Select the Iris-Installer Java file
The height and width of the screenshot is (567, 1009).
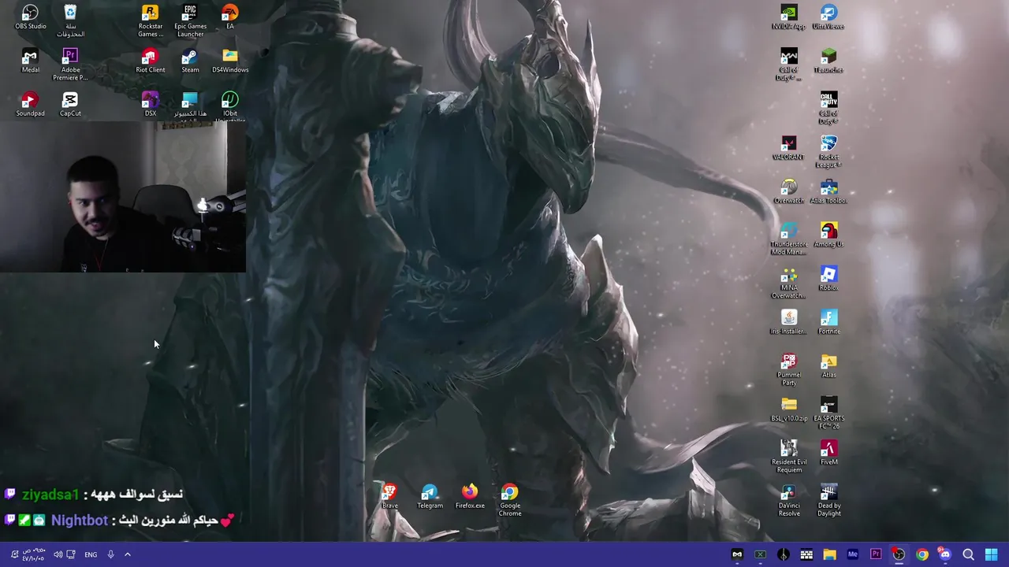(788, 322)
